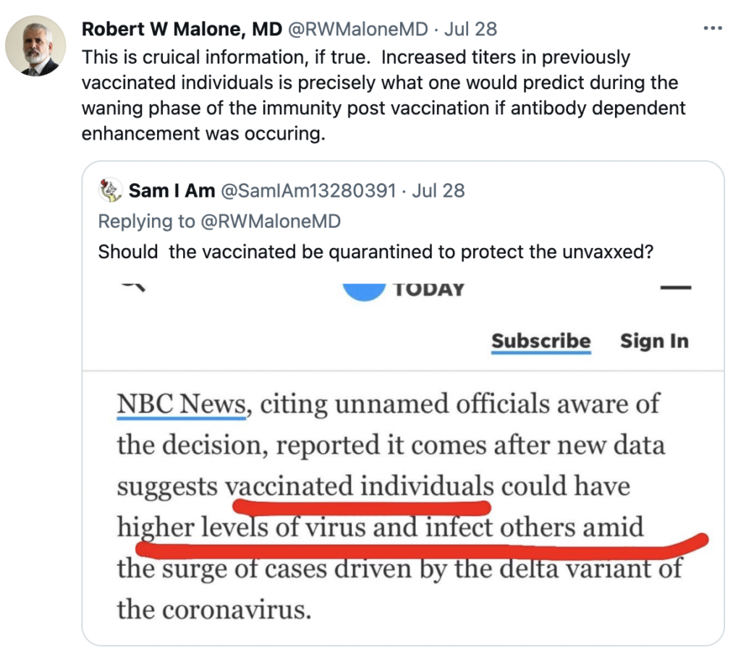Click the @SamIAm13280391 handle

click(x=308, y=190)
